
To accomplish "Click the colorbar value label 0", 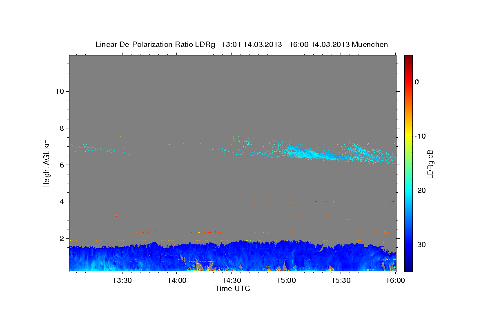I will pos(417,82).
